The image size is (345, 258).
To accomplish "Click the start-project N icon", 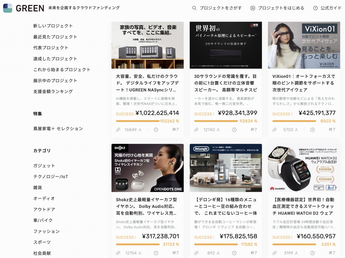I will pyautogui.click(x=253, y=8).
